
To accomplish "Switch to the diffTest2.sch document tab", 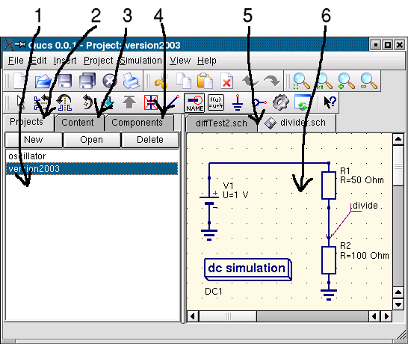I will click(222, 123).
